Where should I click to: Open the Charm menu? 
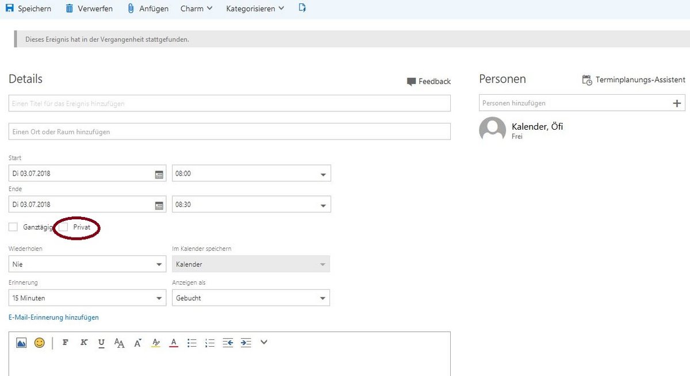tap(196, 9)
